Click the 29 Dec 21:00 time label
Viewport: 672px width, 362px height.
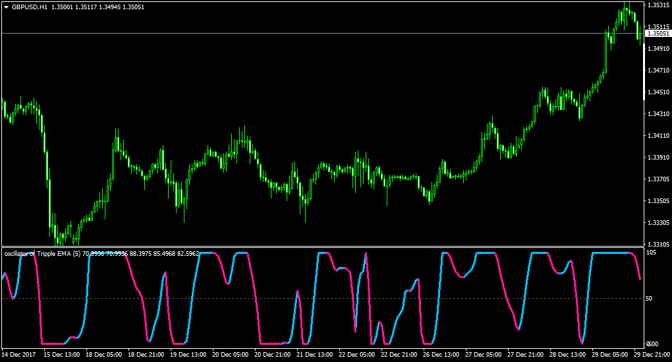pos(652,355)
